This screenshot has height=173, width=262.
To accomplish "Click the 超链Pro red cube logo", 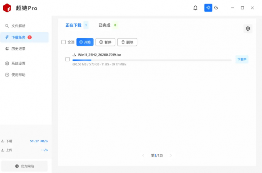I will pyautogui.click(x=7, y=8).
